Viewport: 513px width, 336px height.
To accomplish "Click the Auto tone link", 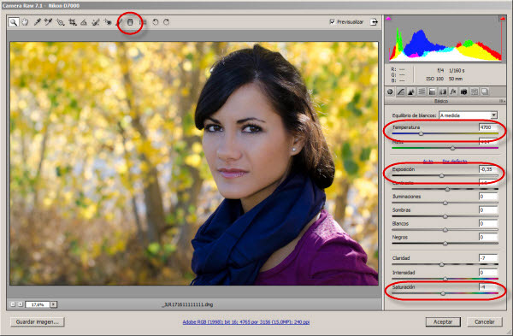I will 428,162.
